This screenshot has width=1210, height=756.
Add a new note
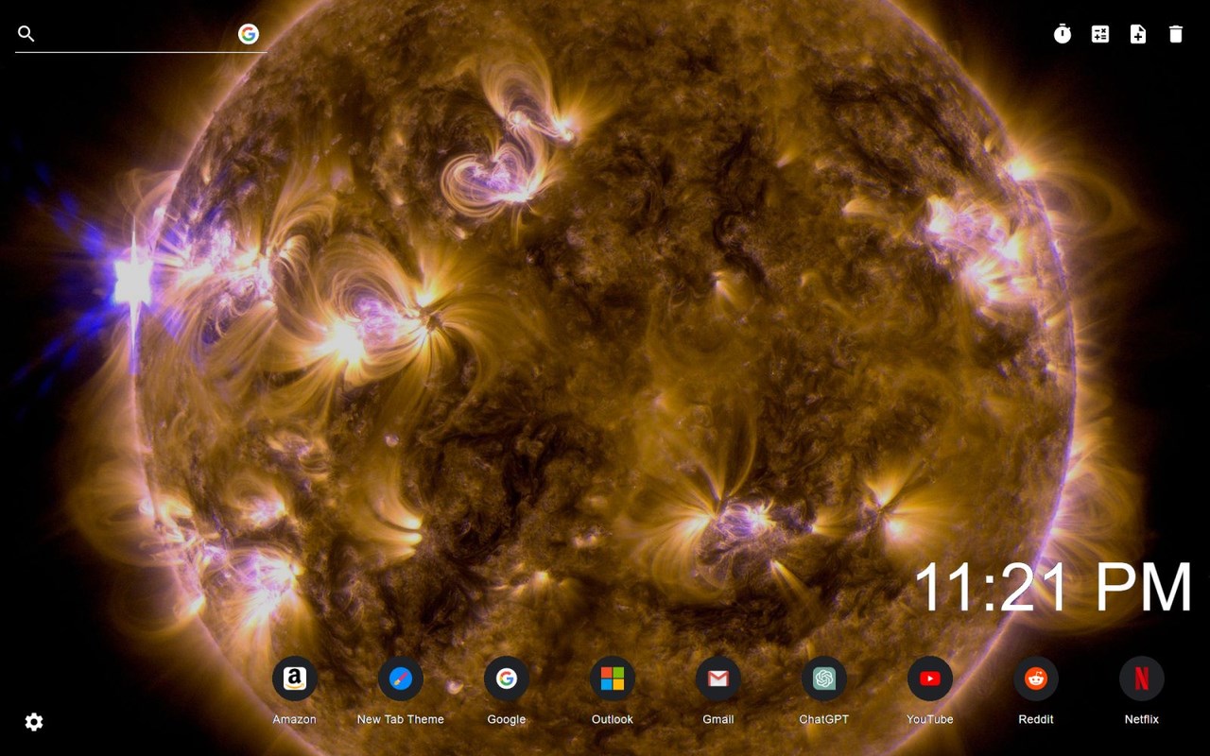[1138, 34]
